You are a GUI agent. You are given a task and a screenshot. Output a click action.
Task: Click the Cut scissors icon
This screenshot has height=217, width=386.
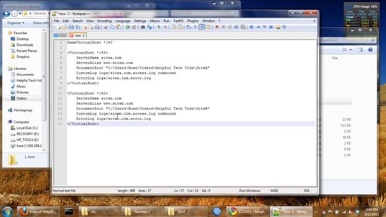106,27
